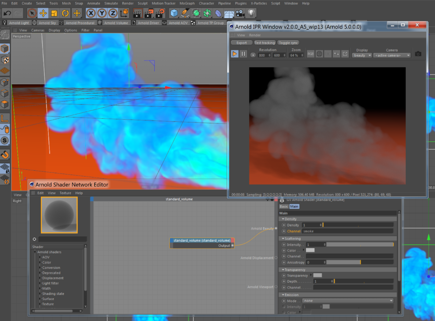The height and width of the screenshot is (321, 435).
Task: Click the IPR Zoom 64 % field
Action: [297, 55]
